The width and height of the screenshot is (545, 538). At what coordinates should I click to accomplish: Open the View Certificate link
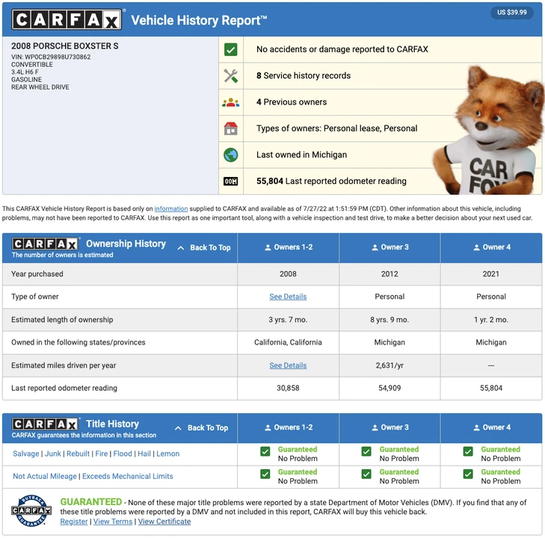click(x=164, y=522)
